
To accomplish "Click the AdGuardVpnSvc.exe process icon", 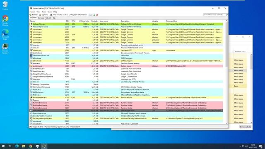I will pyautogui.click(x=31, y=26).
